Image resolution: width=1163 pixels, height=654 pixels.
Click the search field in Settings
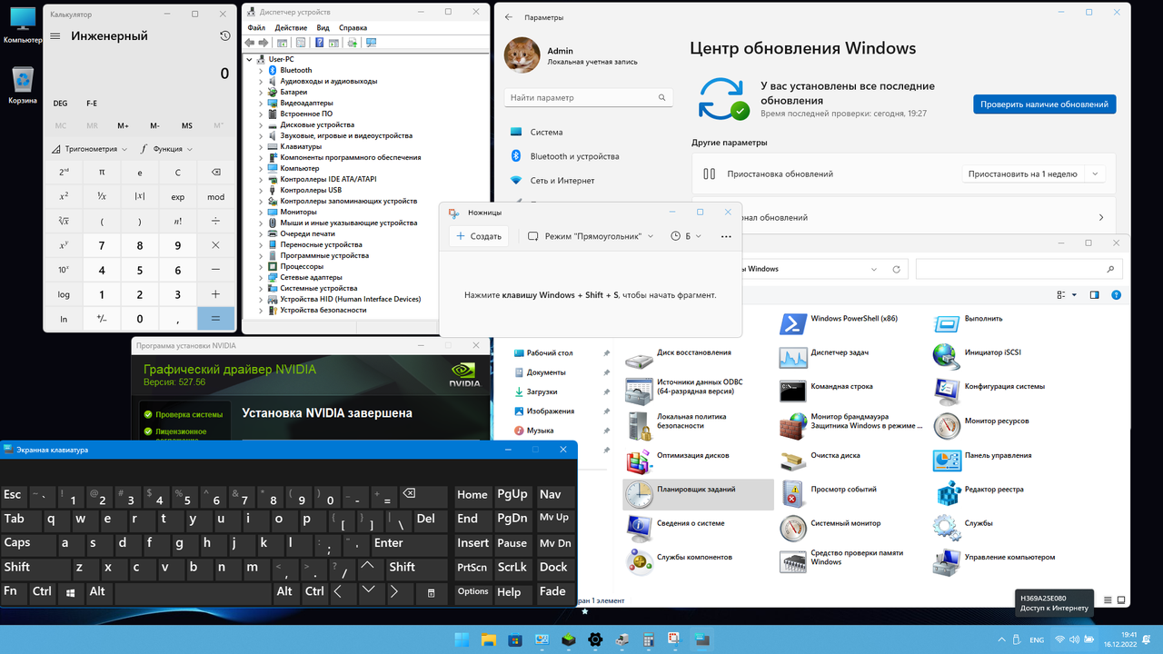click(x=588, y=97)
